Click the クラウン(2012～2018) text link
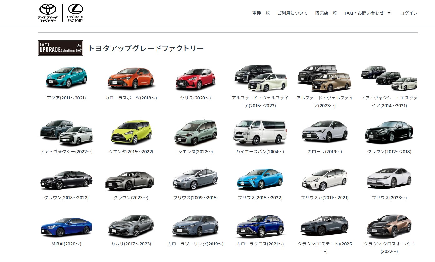This screenshot has height=262, width=435. (x=389, y=152)
